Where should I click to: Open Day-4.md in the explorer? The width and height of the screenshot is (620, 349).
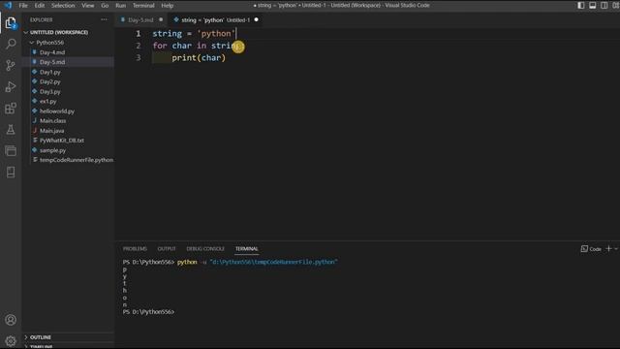(52, 52)
